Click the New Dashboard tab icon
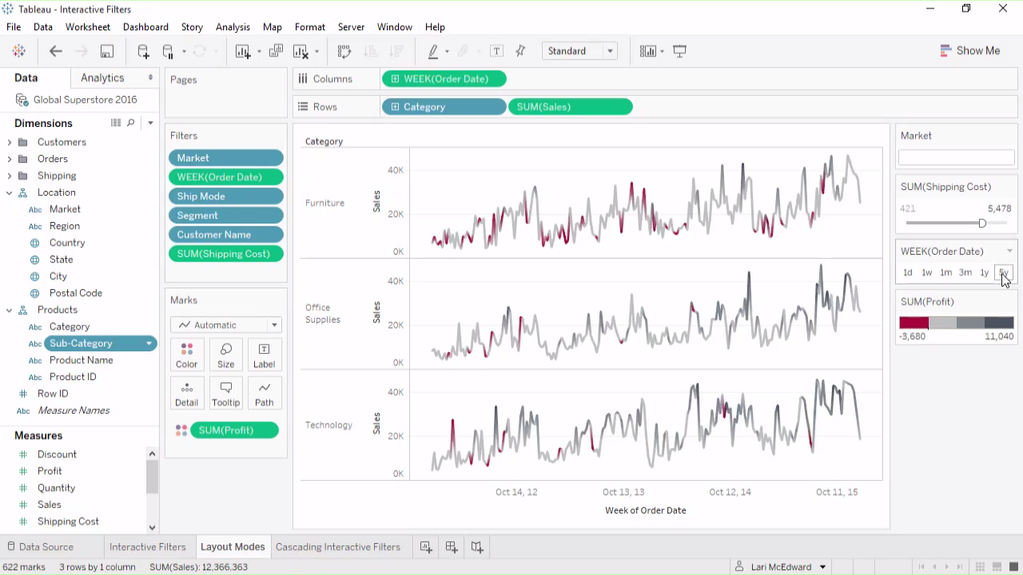The image size is (1023, 575). [452, 547]
